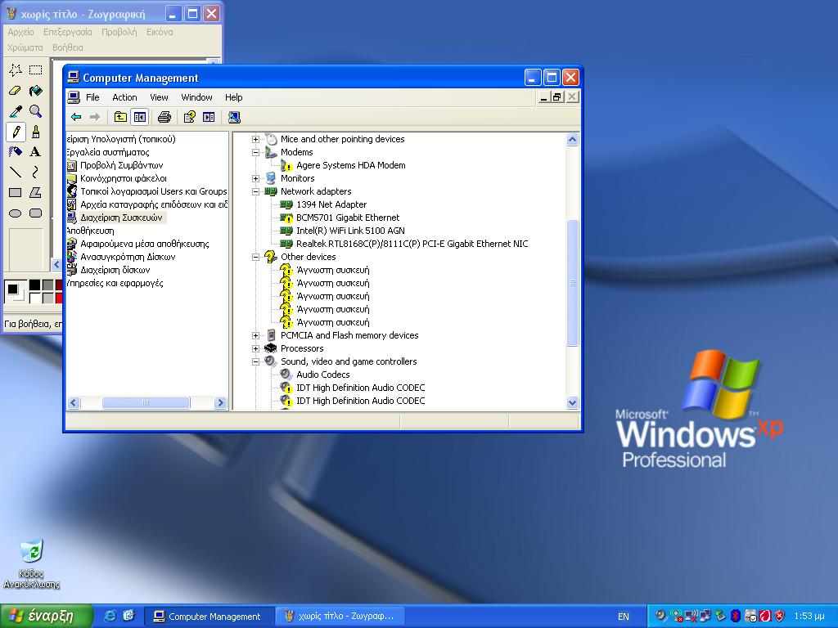Viewport: 838px width, 628px height.
Task: Expand the Monitors node
Action: [255, 178]
